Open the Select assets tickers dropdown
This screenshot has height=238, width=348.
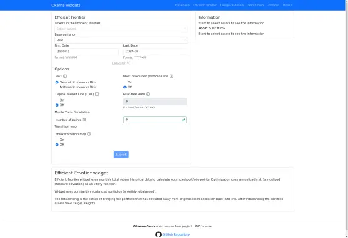pos(121,29)
